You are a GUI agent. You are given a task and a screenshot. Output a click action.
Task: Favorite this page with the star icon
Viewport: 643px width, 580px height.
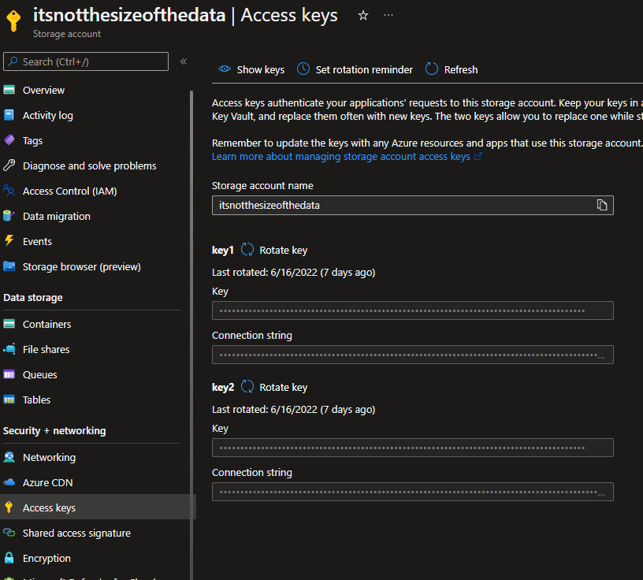(362, 16)
